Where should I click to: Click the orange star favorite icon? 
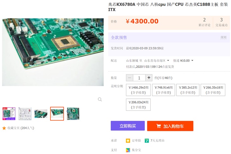4,128
